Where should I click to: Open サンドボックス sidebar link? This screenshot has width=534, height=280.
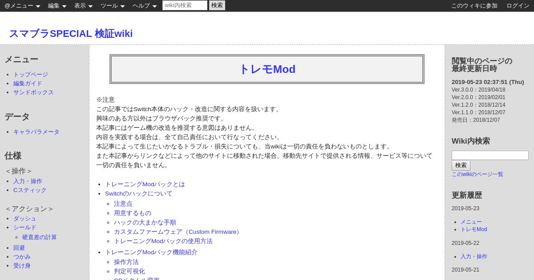click(33, 92)
